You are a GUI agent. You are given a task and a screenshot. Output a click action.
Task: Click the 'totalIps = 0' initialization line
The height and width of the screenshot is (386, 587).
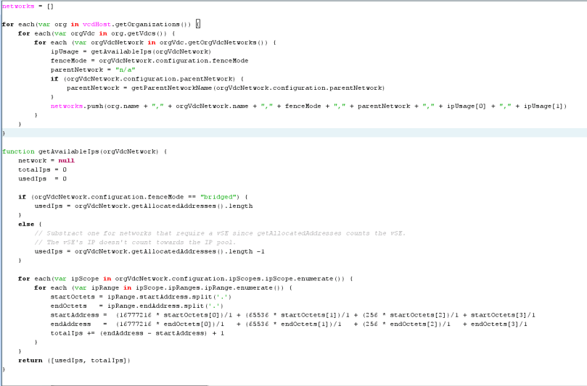point(42,169)
